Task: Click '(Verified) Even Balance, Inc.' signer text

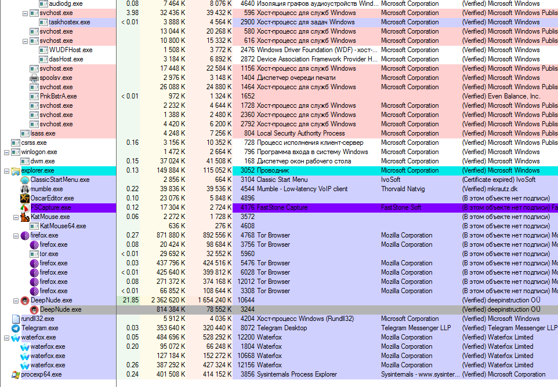Action: (501, 96)
